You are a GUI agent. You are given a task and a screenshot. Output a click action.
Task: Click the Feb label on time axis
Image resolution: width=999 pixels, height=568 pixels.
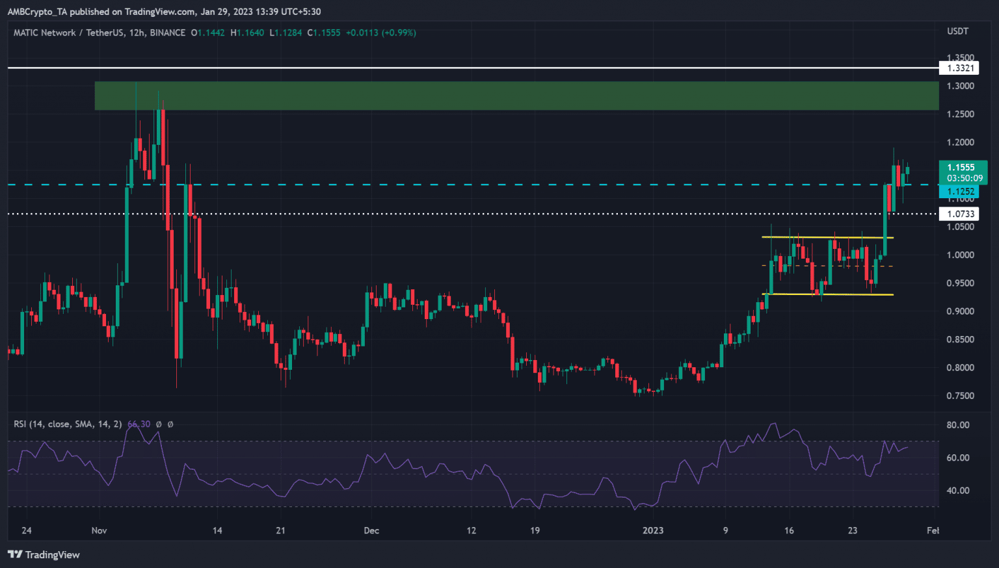933,530
